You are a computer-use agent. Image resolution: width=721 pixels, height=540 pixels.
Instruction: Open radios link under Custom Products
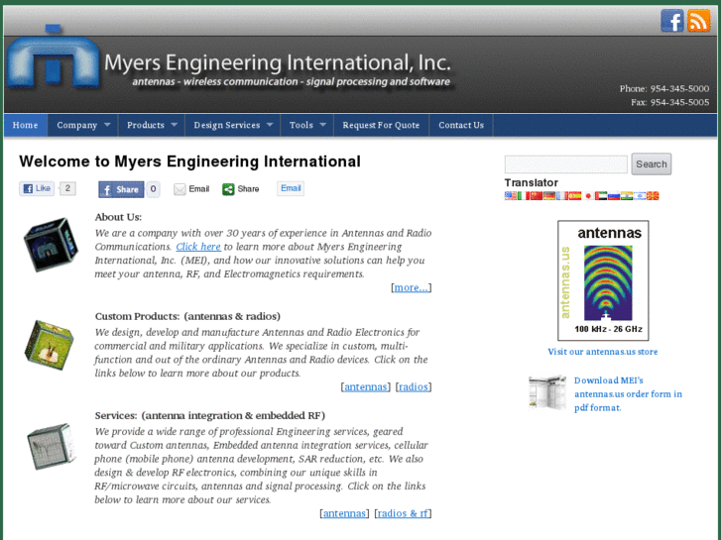point(413,387)
